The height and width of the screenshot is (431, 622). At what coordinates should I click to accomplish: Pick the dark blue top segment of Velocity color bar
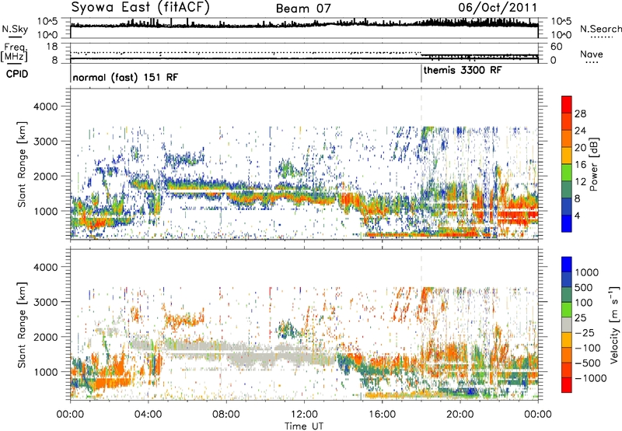tap(567, 265)
